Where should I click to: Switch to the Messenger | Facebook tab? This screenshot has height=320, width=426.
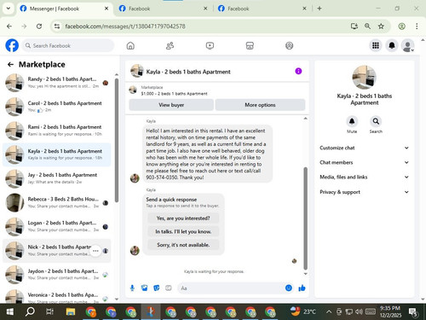point(64,9)
